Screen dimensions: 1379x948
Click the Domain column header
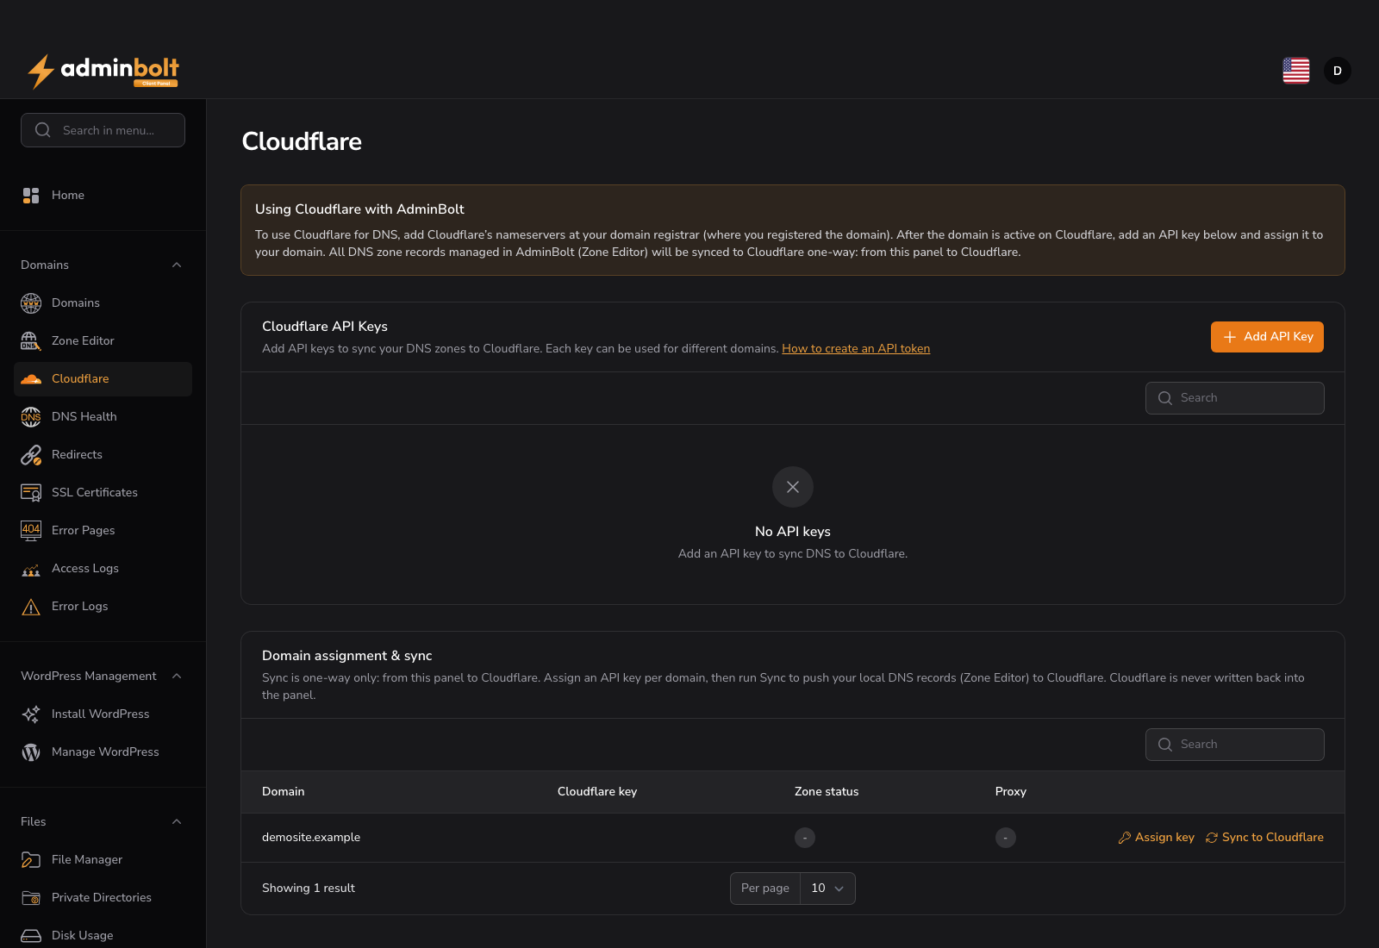pos(284,792)
